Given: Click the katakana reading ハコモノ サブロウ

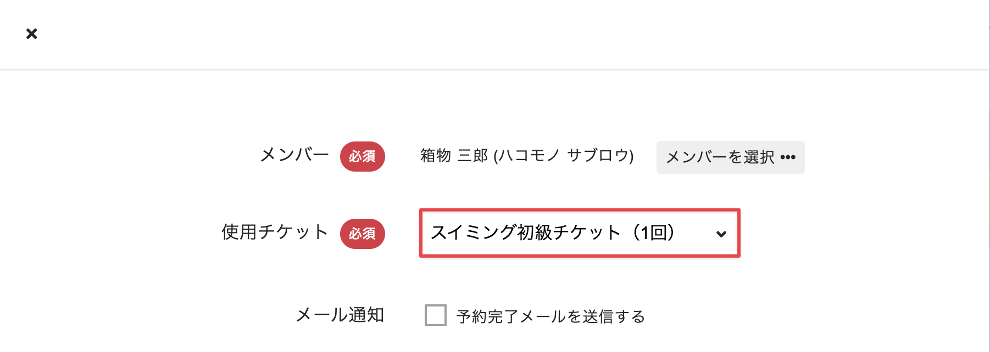Looking at the screenshot, I should coord(564,156).
